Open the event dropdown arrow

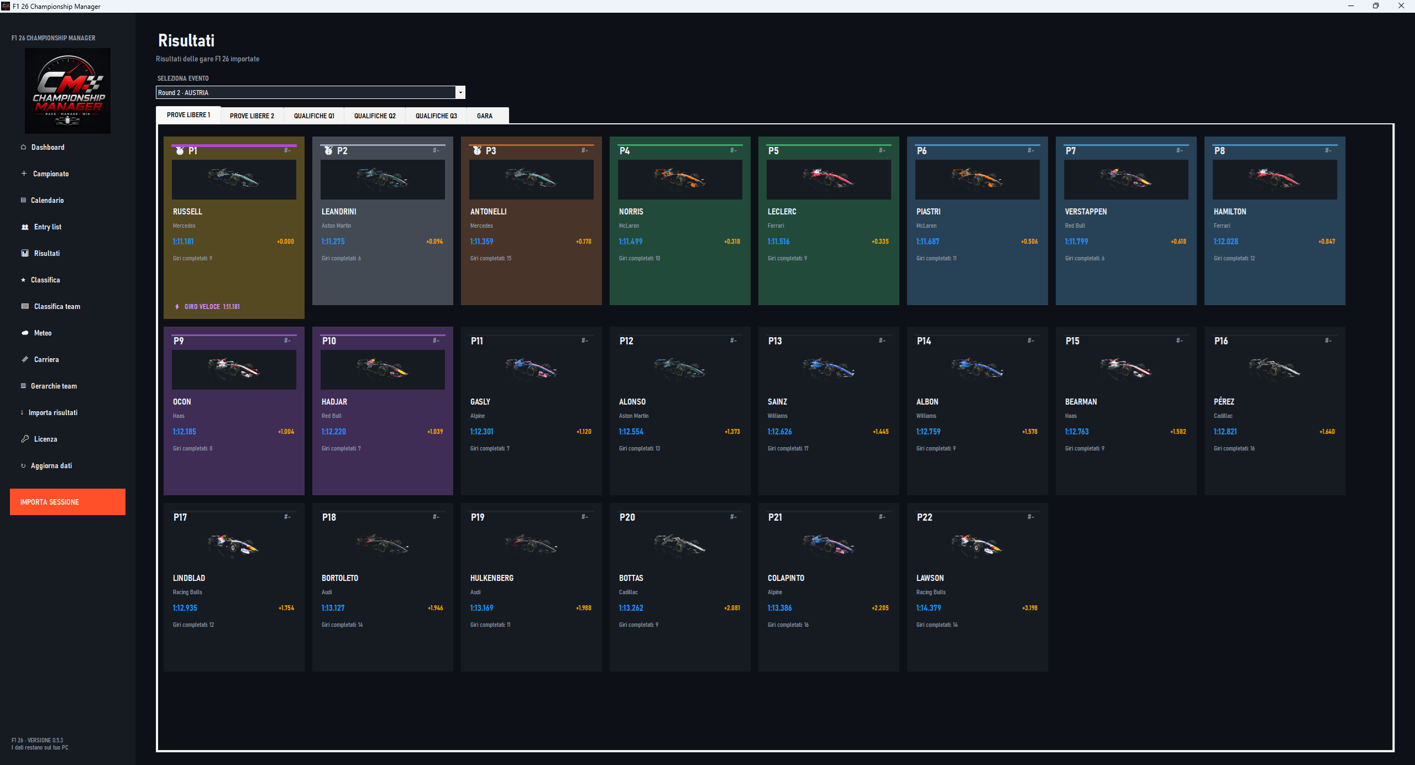[460, 92]
